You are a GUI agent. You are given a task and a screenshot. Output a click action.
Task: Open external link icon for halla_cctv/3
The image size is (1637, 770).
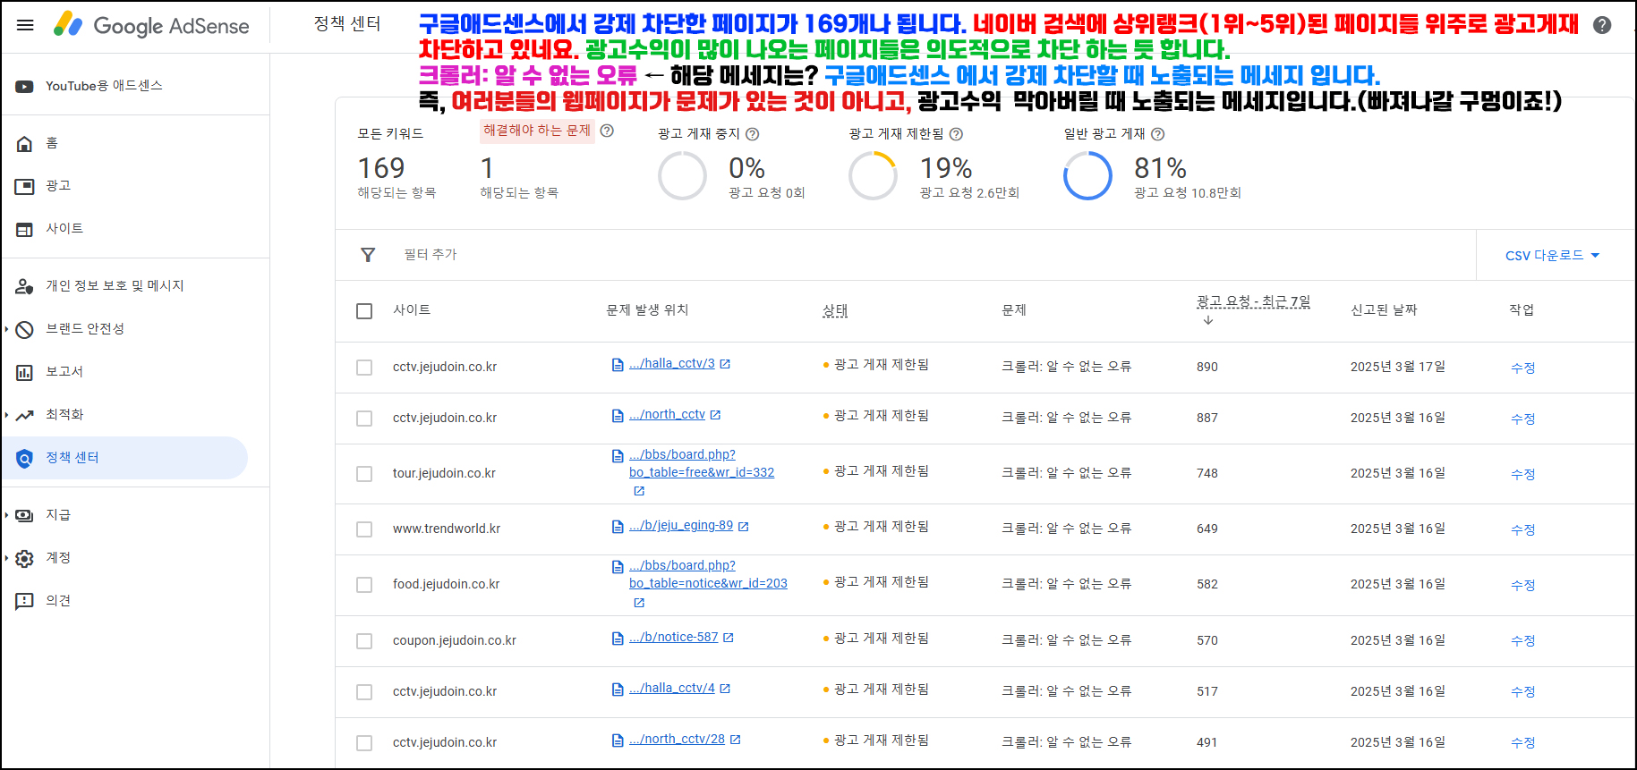(725, 364)
